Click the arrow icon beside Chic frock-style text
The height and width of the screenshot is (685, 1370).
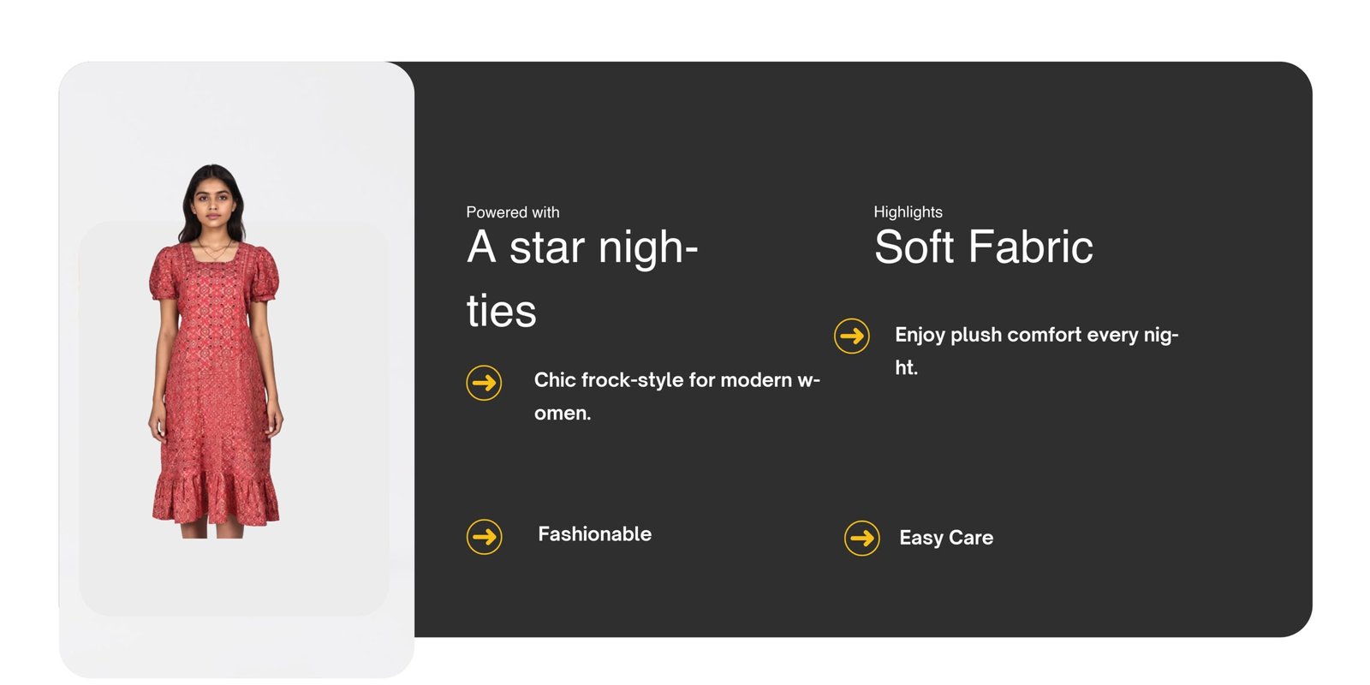coord(484,383)
